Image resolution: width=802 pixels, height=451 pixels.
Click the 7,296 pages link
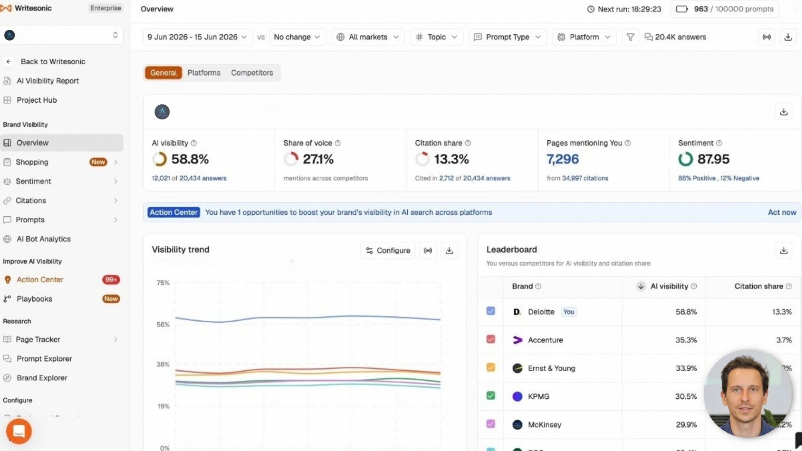(563, 159)
